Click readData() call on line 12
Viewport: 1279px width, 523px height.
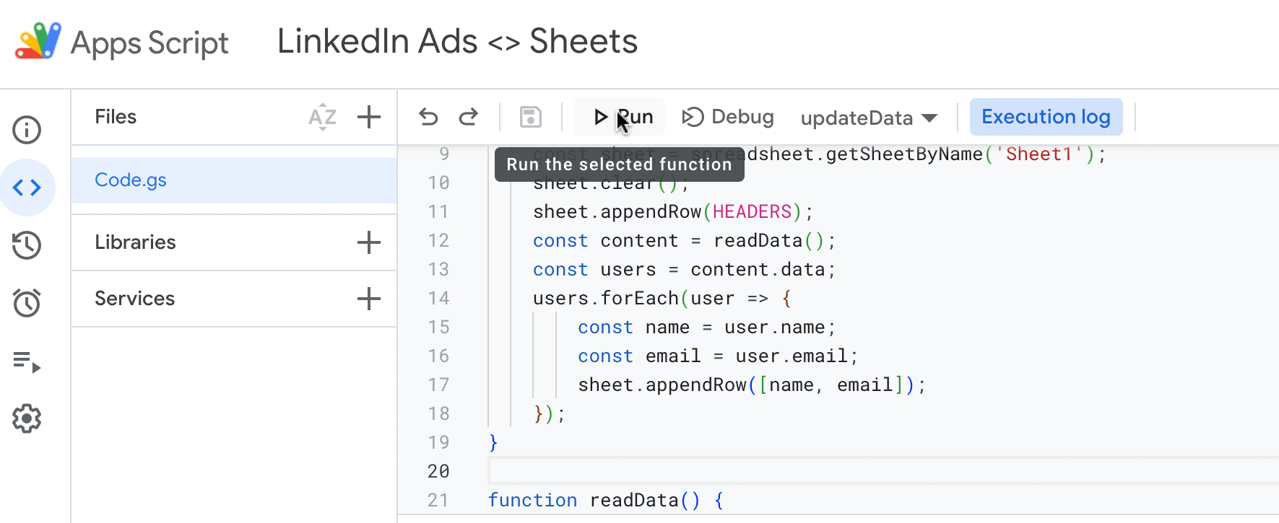(768, 240)
